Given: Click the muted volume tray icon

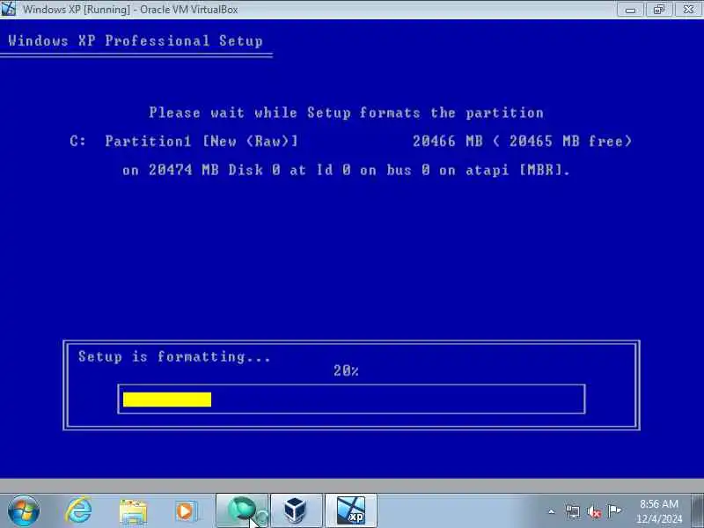Looking at the screenshot, I should pos(593,511).
